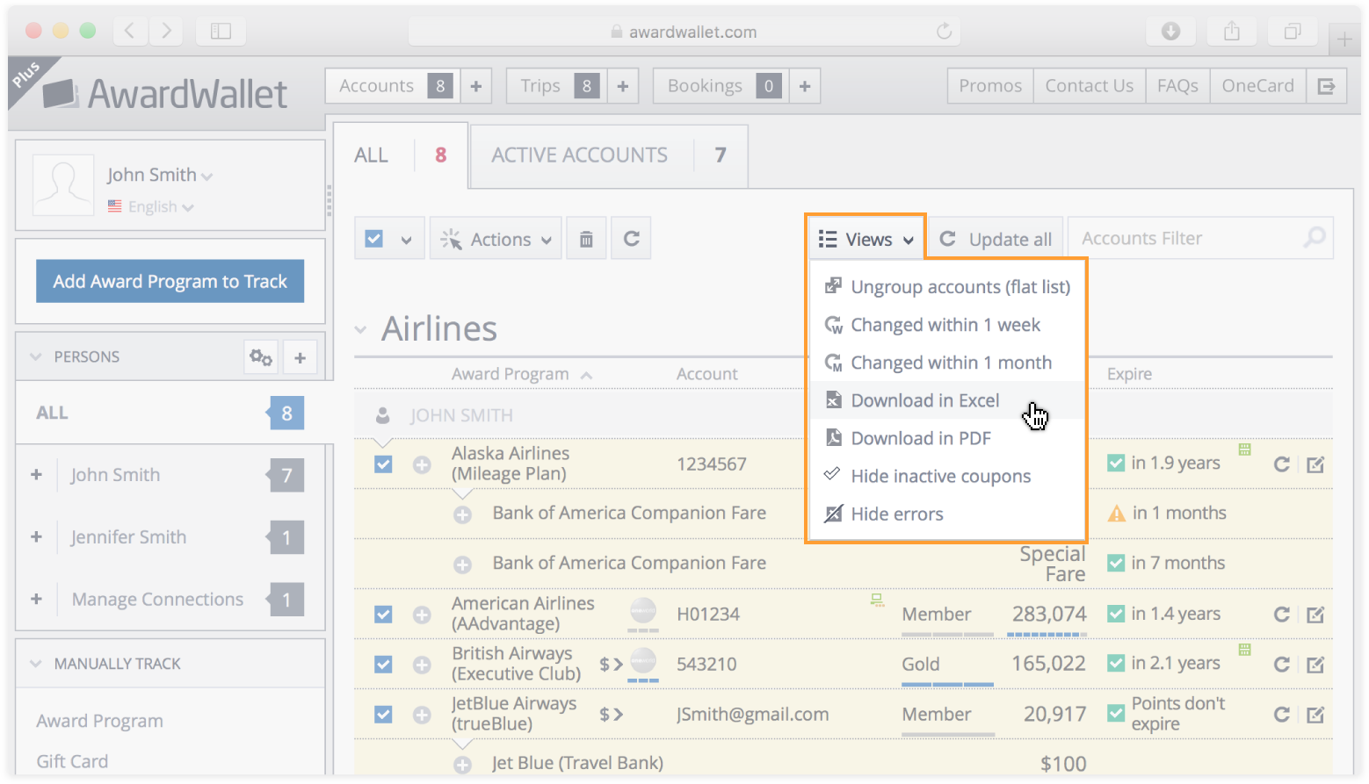1369x784 pixels.
Task: Switch to the ALL accounts tab
Action: pyautogui.click(x=400, y=155)
